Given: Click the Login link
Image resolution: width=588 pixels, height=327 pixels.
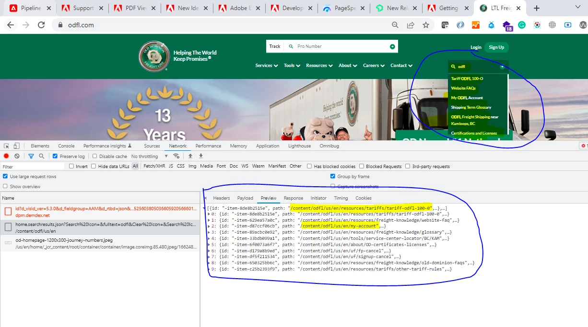Looking at the screenshot, I should (476, 47).
